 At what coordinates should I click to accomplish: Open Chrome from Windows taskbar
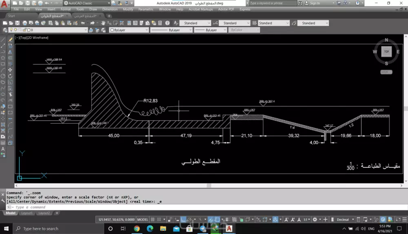click(137, 229)
